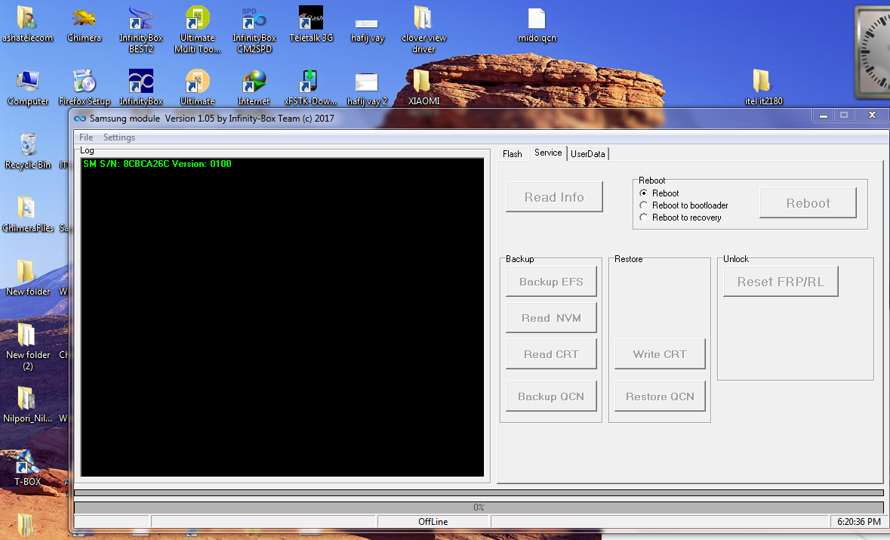Switch to the Service tab
Image resolution: width=890 pixels, height=540 pixels.
click(x=548, y=153)
